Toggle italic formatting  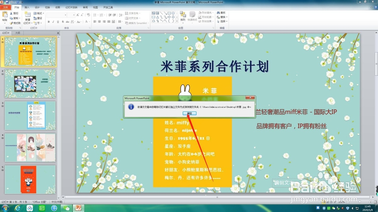(x=53, y=22)
